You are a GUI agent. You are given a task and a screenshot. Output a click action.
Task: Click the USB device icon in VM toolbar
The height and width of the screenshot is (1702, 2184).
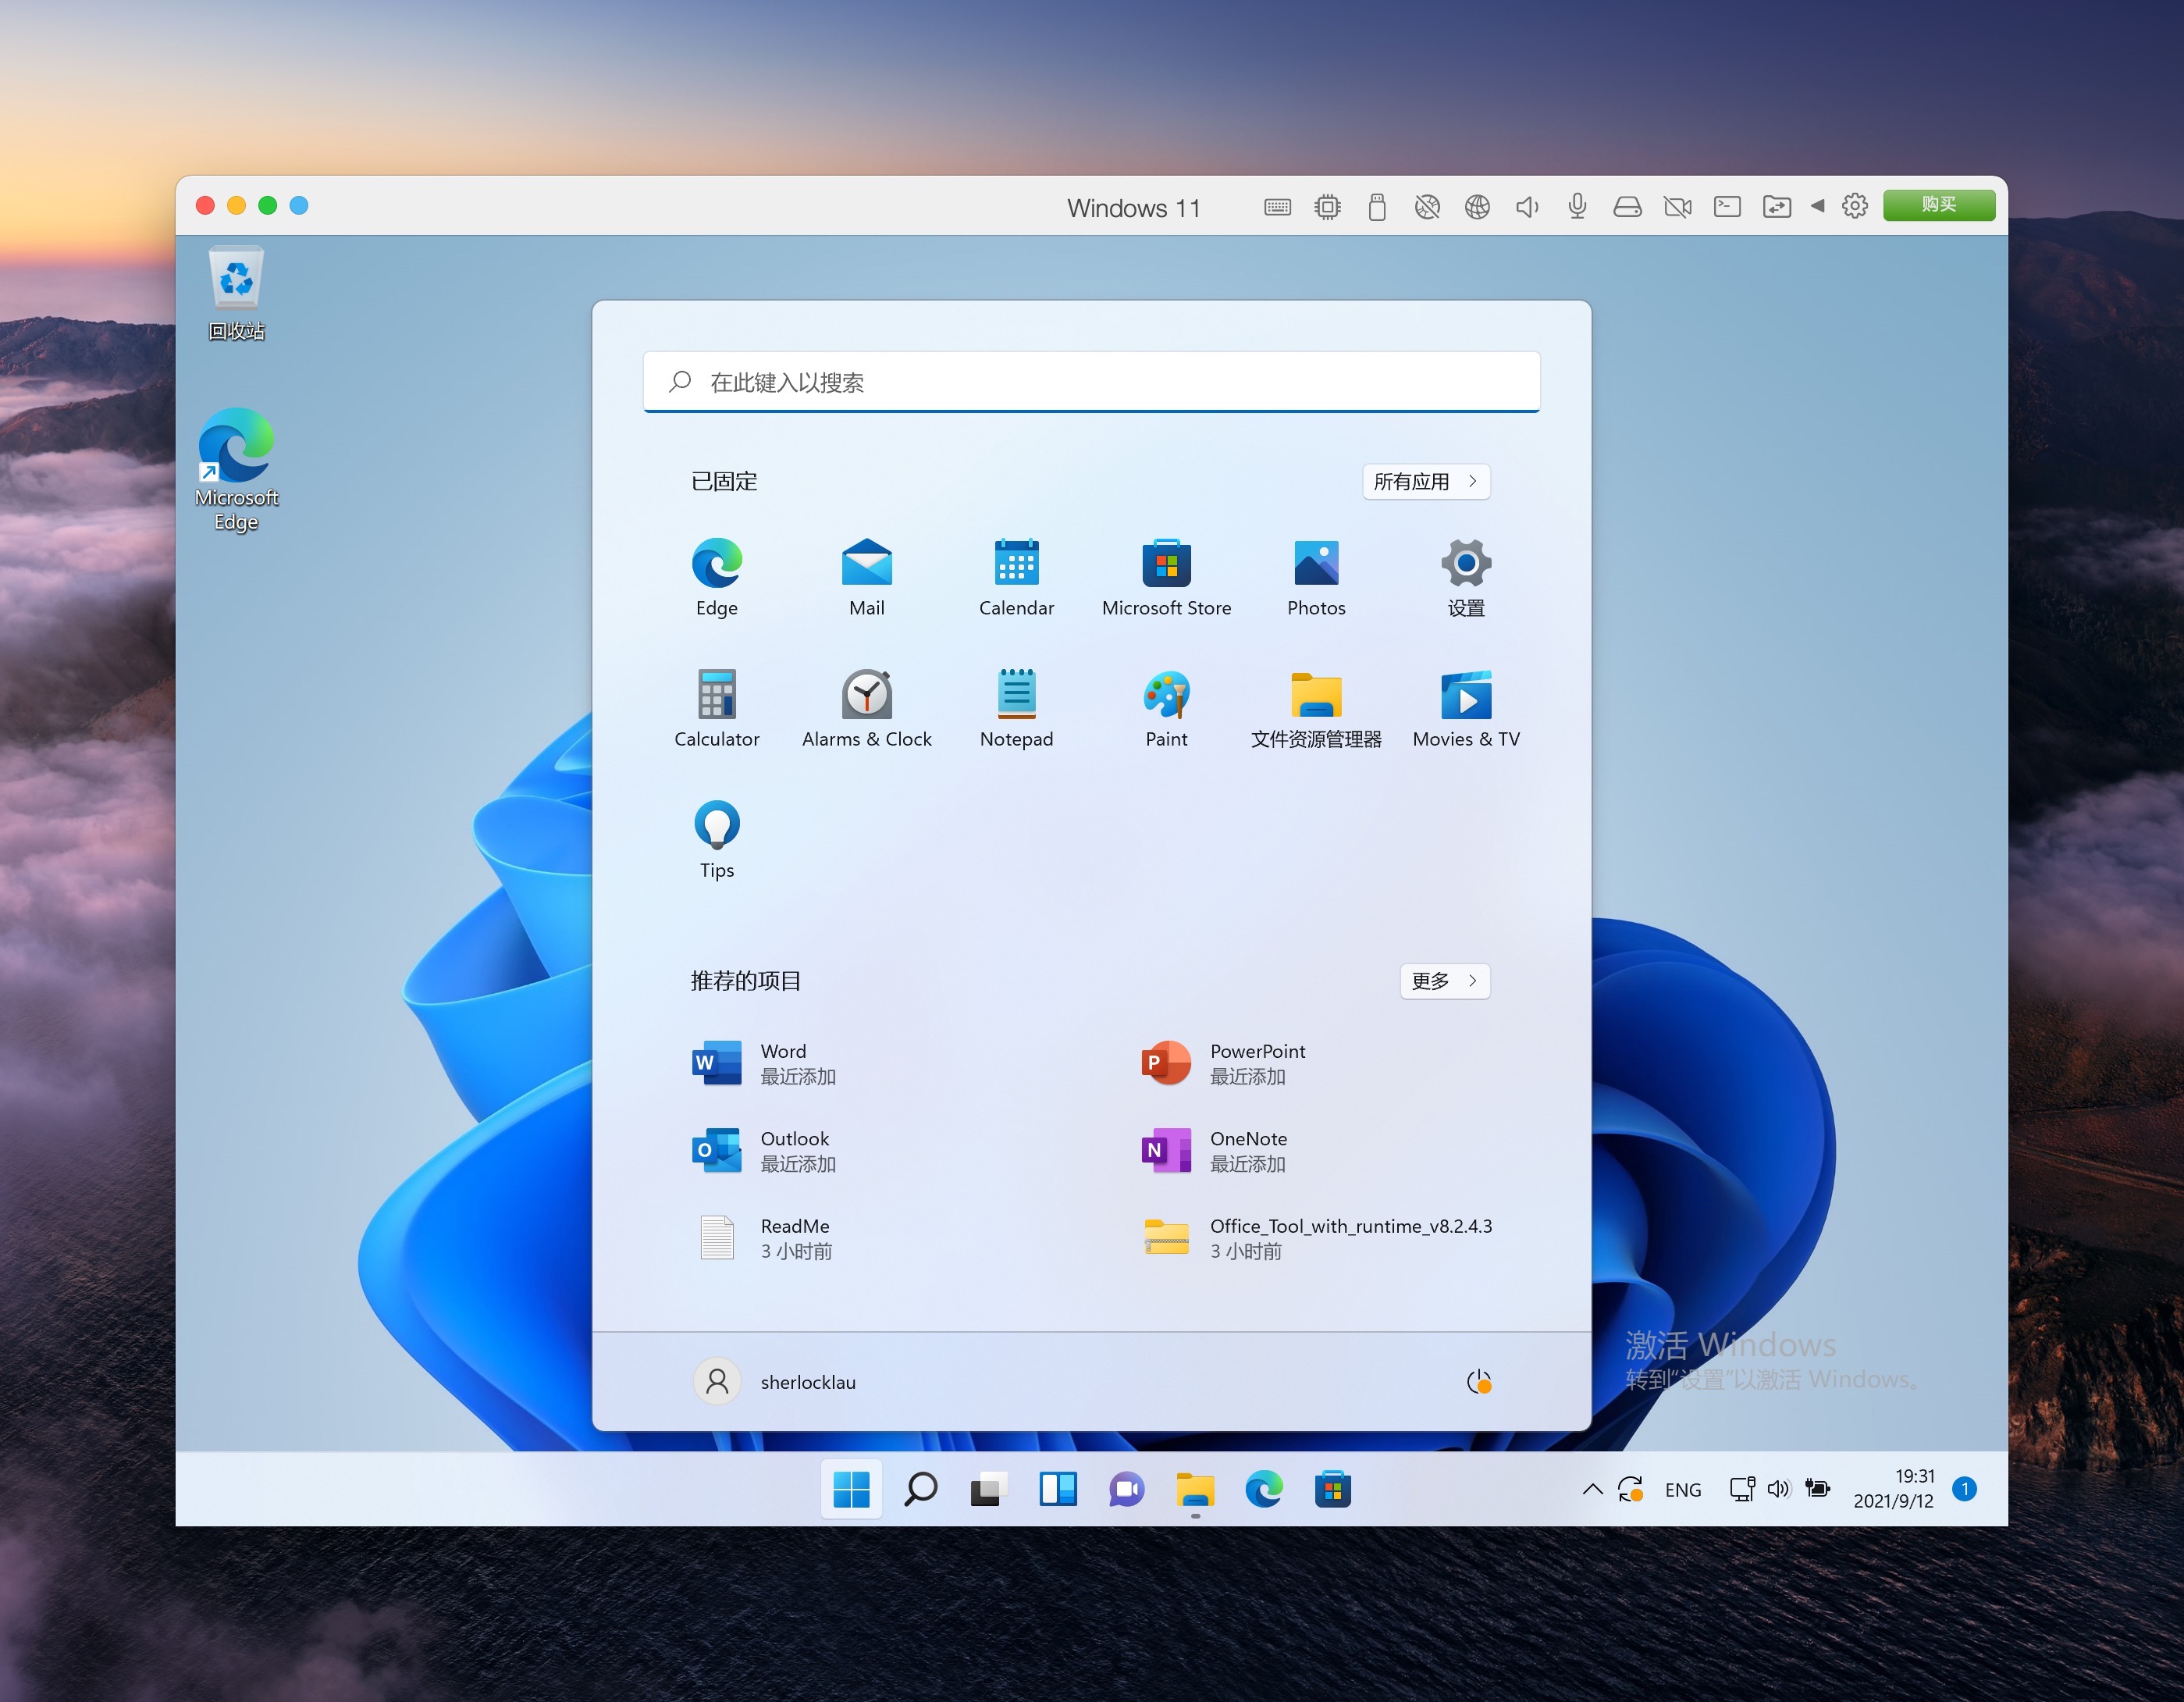click(x=1377, y=207)
